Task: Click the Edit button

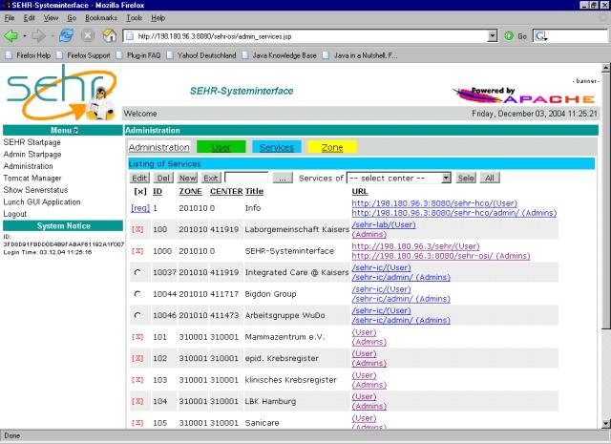Action: (139, 179)
